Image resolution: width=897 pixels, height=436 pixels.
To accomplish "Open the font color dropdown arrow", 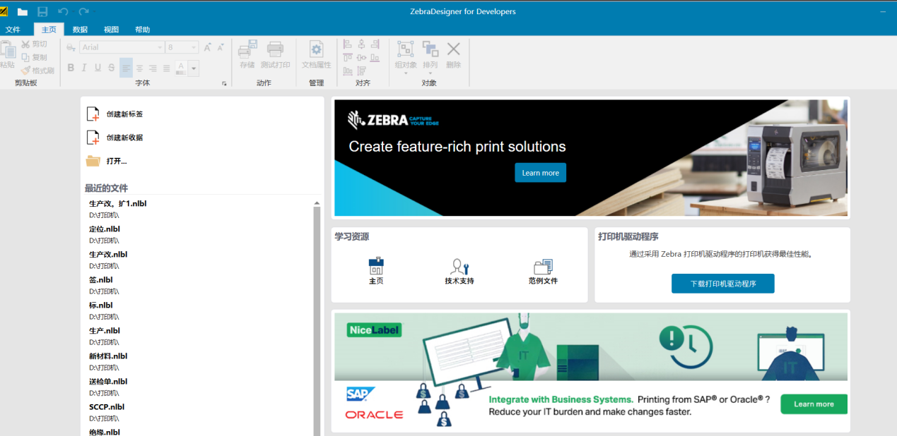I will tap(194, 68).
